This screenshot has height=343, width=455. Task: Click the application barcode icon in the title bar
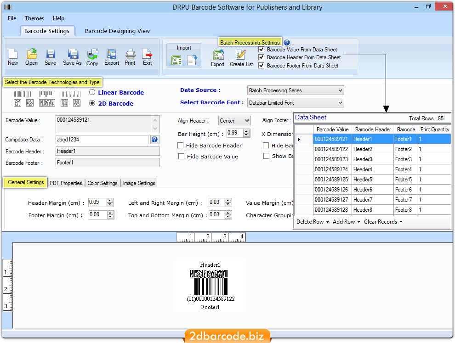[8, 7]
